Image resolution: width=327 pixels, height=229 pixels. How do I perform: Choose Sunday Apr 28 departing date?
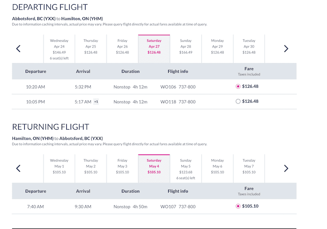pos(185,49)
